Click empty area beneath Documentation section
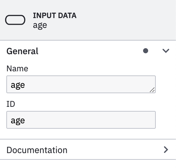Image resolution: width=176 pixels, height=168 pixels. point(88,164)
